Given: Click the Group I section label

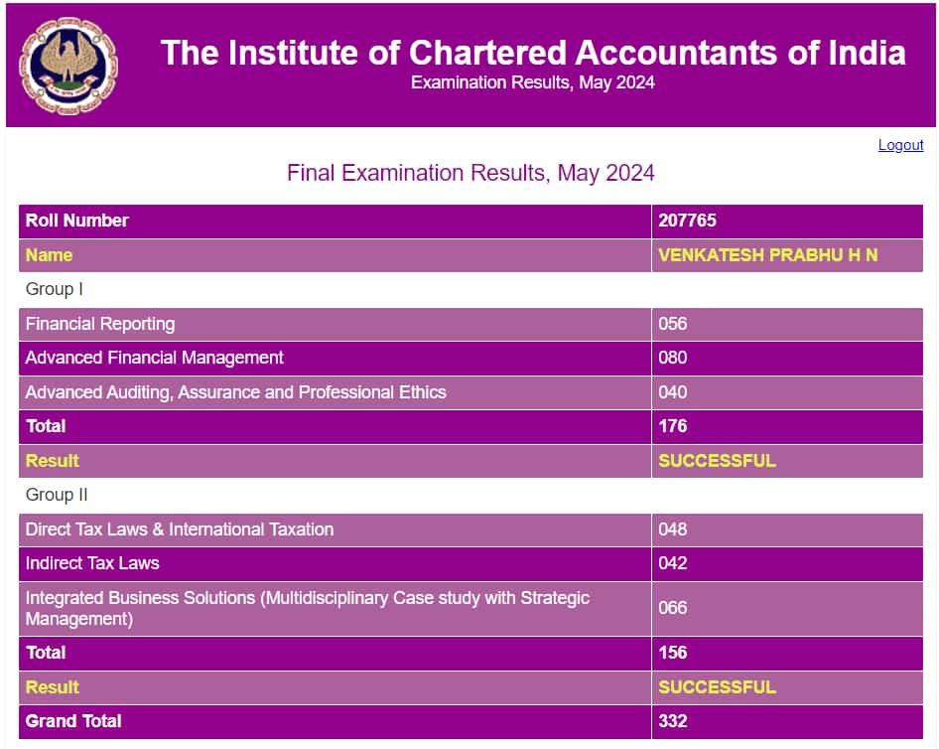Looking at the screenshot, I should [x=54, y=289].
